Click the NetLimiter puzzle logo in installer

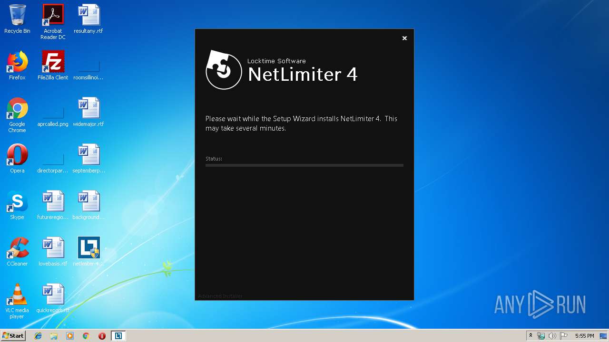pos(224,70)
